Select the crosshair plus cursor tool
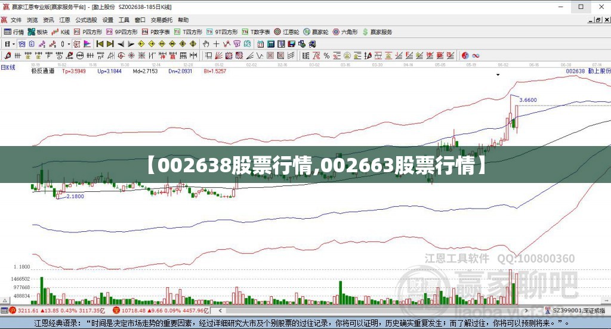 (216, 44)
